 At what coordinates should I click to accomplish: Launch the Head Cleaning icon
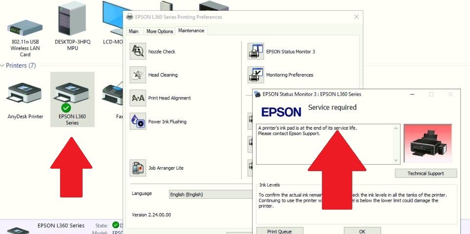click(x=138, y=75)
